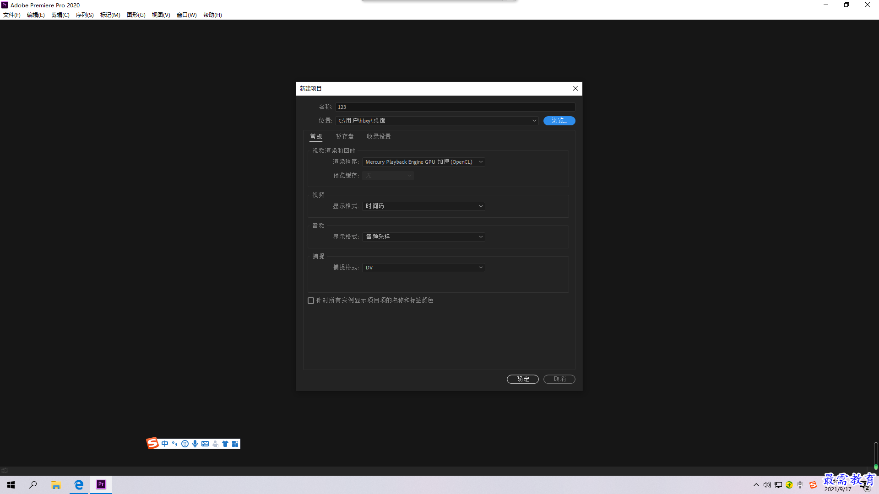Open the disabled 预览缓存 dropdown
This screenshot has height=494, width=879.
point(388,176)
